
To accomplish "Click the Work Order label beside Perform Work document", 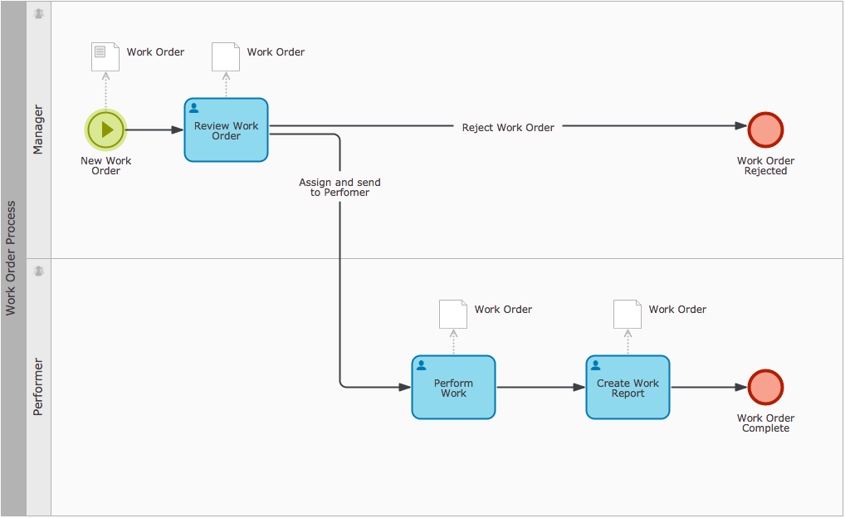I will [x=503, y=309].
